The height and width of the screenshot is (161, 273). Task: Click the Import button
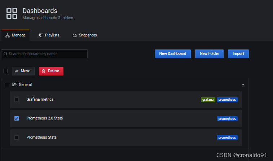coord(238,54)
